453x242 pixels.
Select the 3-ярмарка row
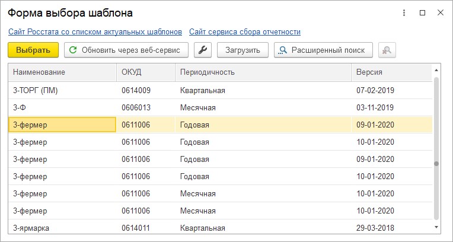(220, 228)
